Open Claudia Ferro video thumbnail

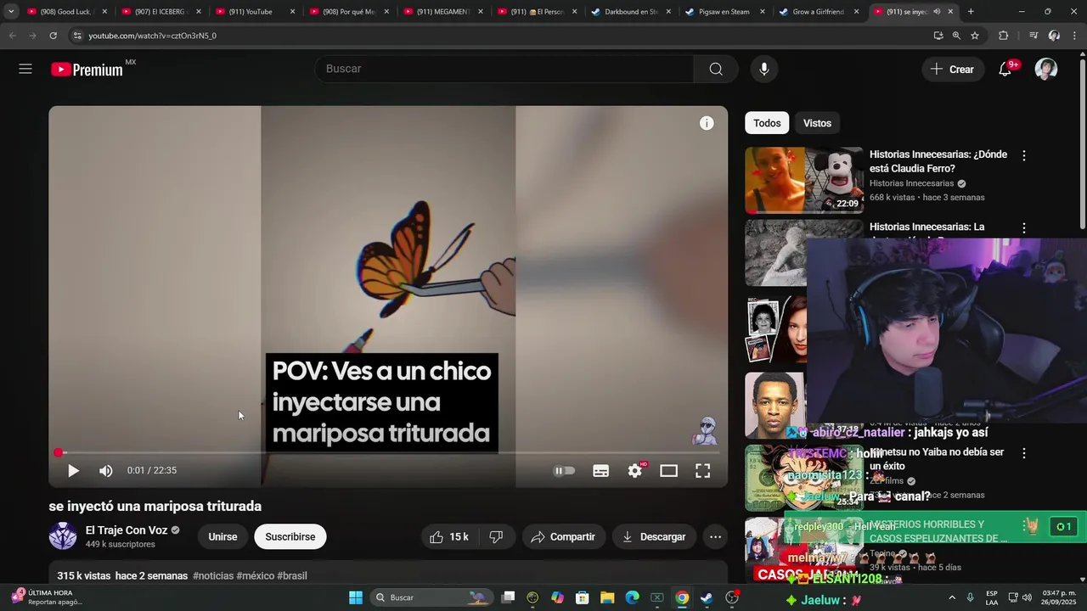coord(804,180)
